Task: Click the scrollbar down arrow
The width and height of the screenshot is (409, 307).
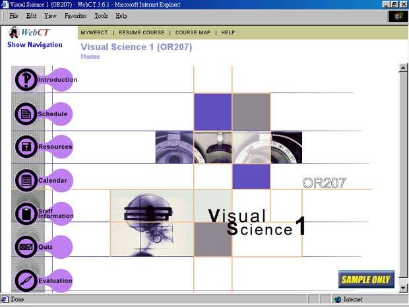Action: point(403,287)
